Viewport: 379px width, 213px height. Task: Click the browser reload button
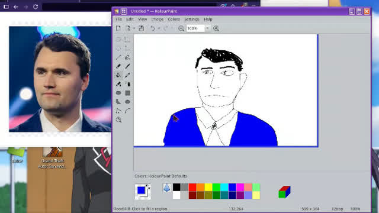click(x=36, y=7)
